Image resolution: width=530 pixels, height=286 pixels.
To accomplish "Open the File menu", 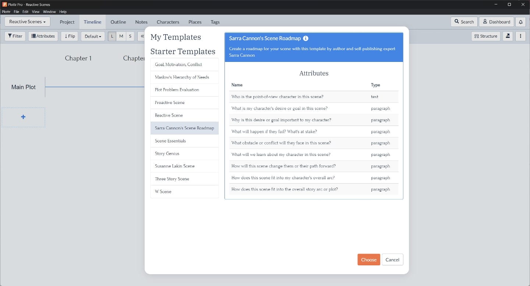I will pos(17,12).
